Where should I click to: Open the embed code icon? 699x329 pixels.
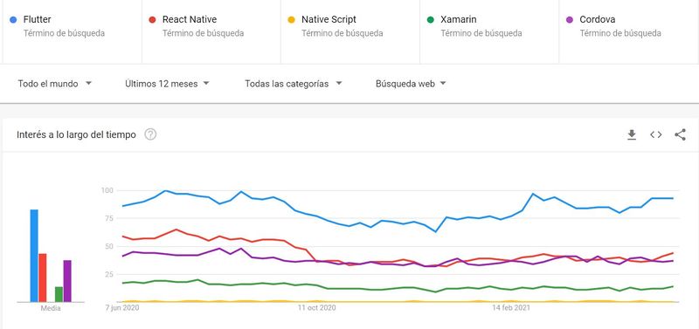tap(656, 134)
